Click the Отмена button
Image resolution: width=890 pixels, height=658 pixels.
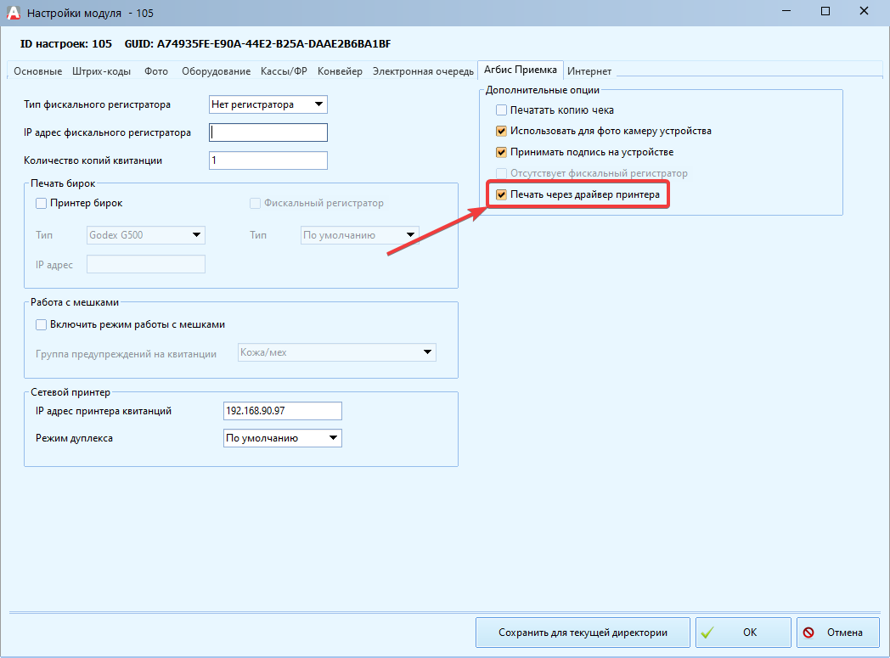point(838,633)
